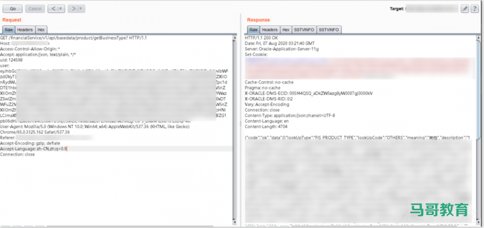Click the Response section heading
The width and height of the screenshot is (484, 228).
pyautogui.click(x=258, y=20)
